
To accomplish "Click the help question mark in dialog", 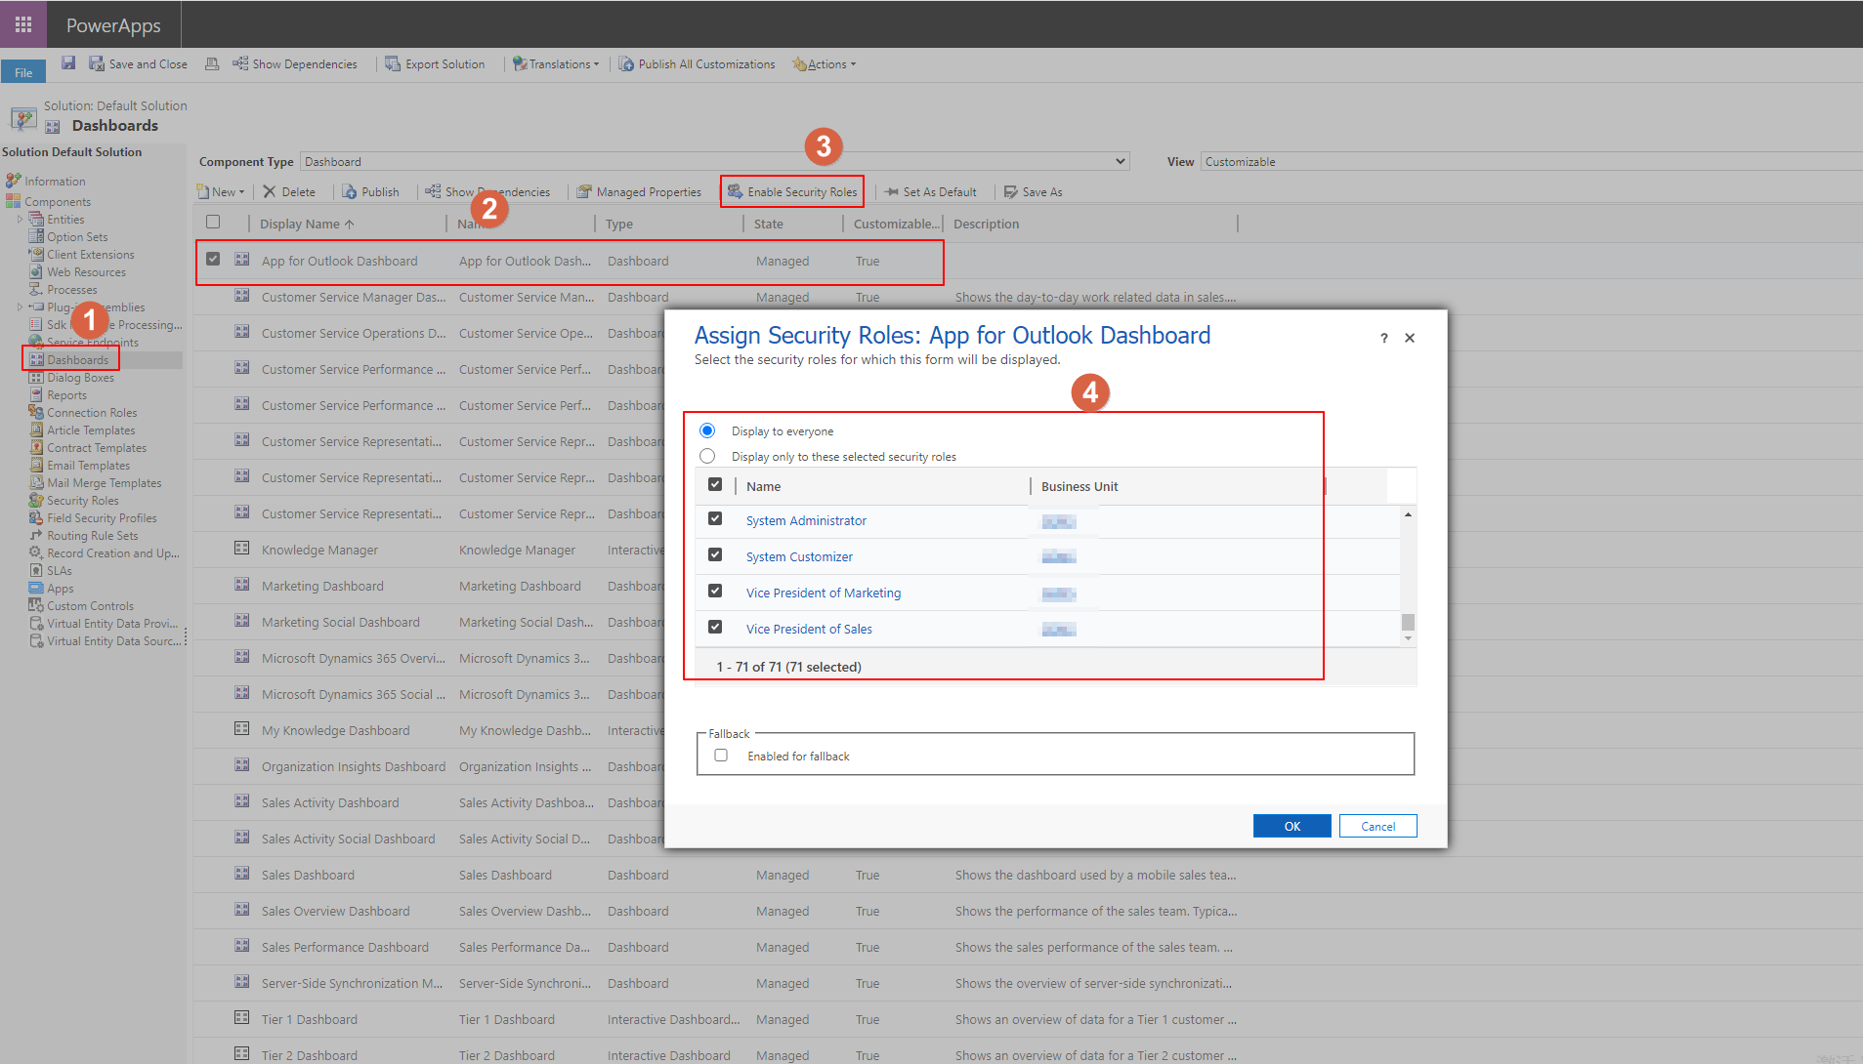I will [x=1383, y=338].
